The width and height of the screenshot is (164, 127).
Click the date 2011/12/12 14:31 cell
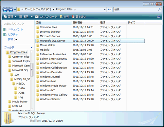83,27
